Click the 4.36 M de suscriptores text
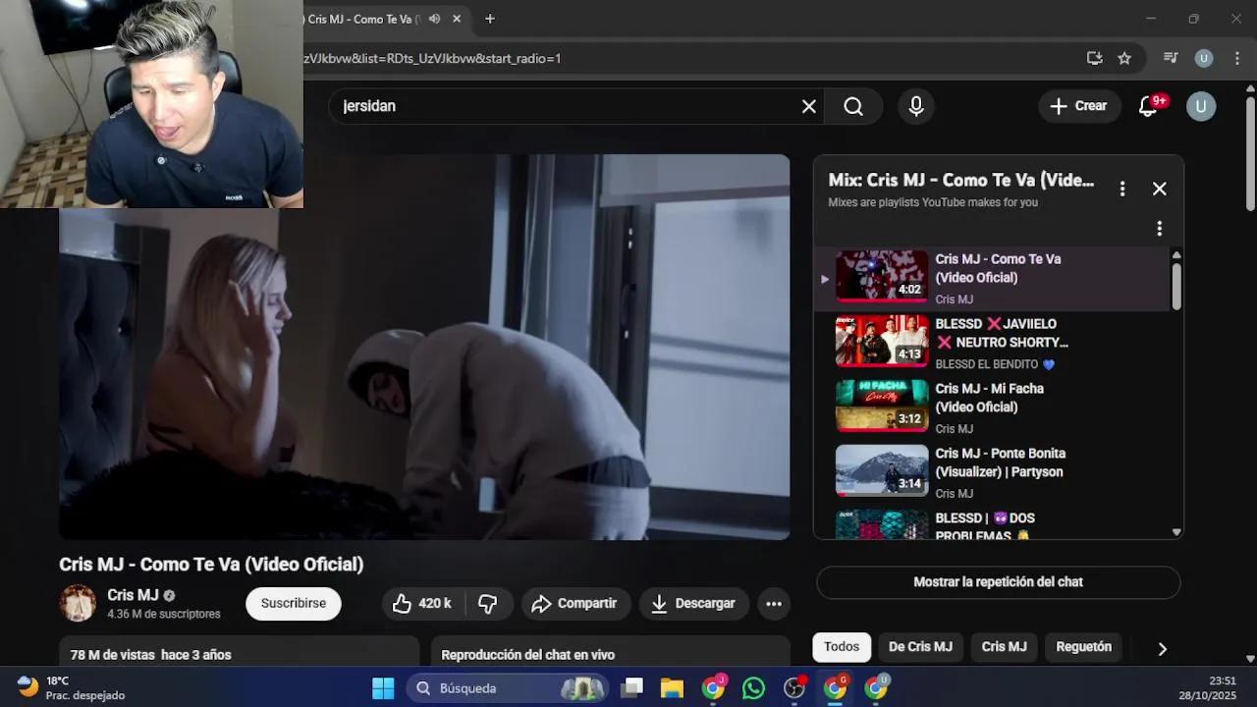The height and width of the screenshot is (707, 1257). point(164,614)
